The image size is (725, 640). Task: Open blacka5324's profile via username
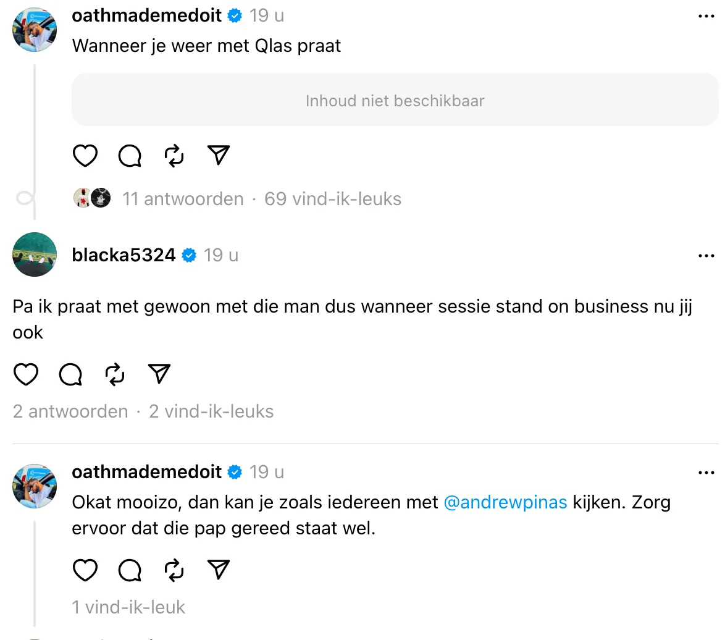(124, 255)
